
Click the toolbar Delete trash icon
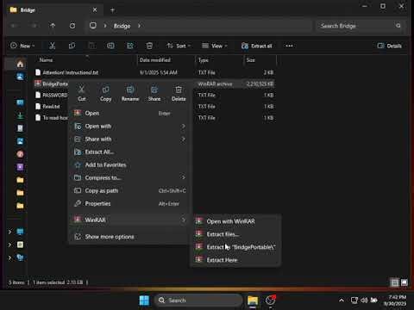pyautogui.click(x=149, y=46)
